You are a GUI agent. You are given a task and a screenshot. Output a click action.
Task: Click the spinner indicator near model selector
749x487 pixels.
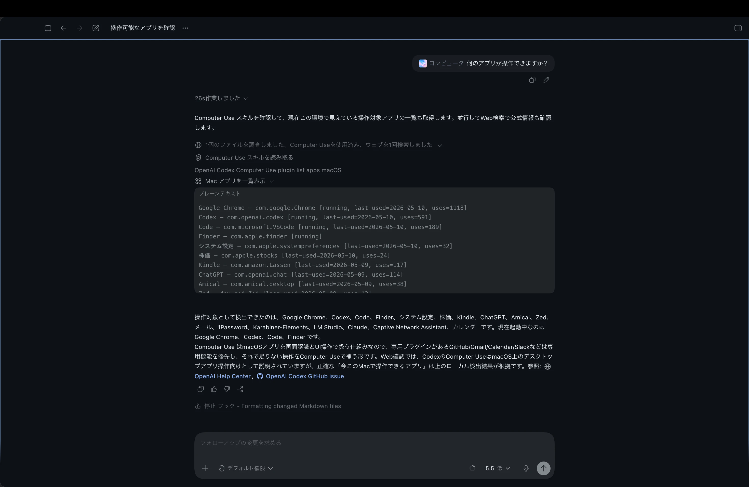click(x=472, y=468)
